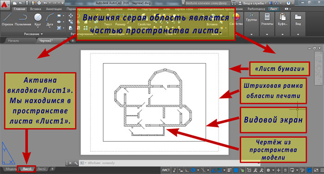The width and height of the screenshot is (324, 174).
Task: Switch to the Вставка ribbon tab
Action: pos(36,9)
